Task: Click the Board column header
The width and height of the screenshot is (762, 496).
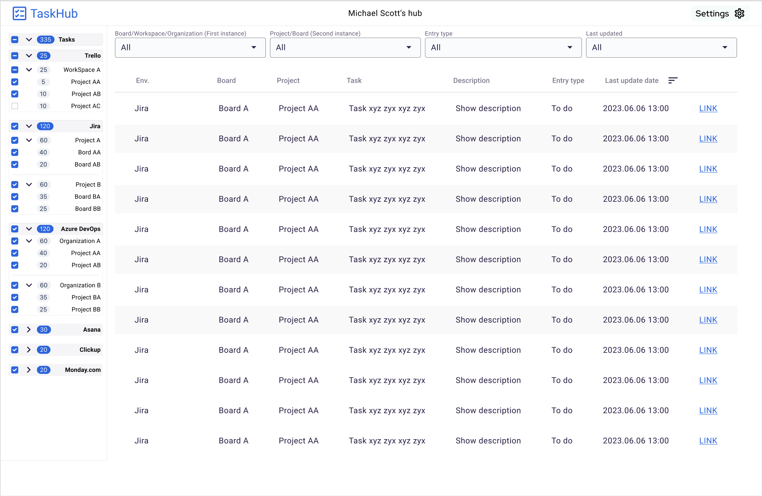Action: 226,81
